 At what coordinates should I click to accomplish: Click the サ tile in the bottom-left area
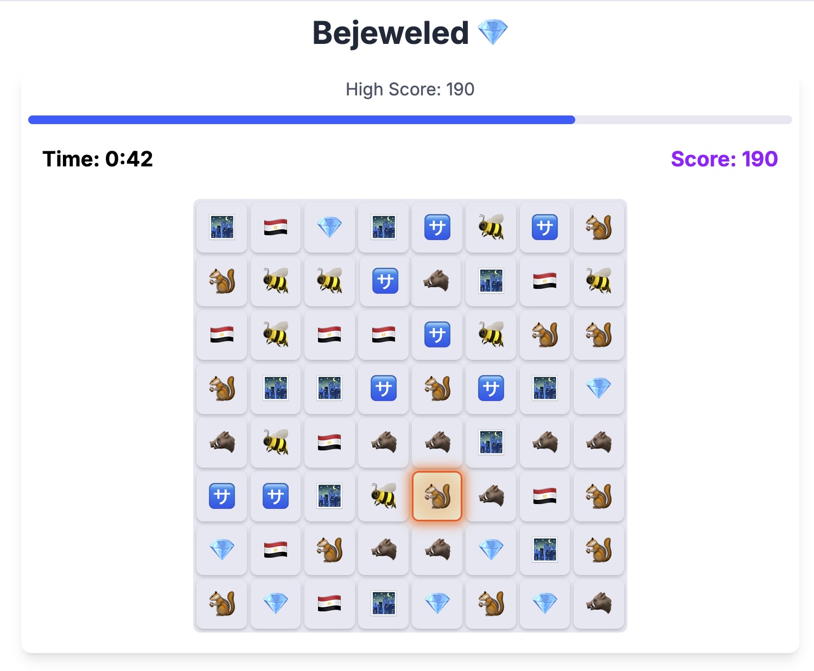coord(221,496)
